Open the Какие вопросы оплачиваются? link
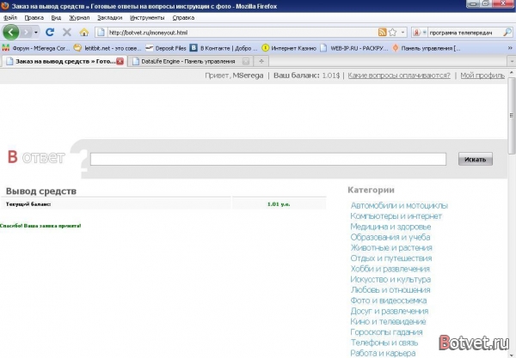Screen dimensions: 516x358 [399, 76]
